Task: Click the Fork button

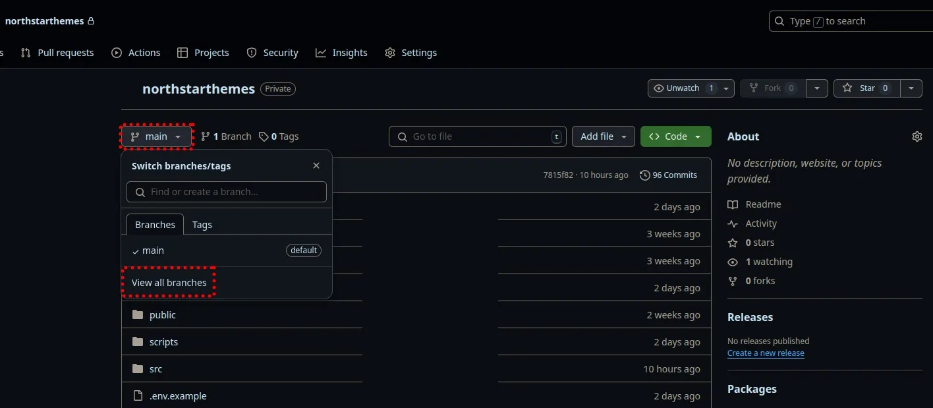Action: click(x=774, y=88)
